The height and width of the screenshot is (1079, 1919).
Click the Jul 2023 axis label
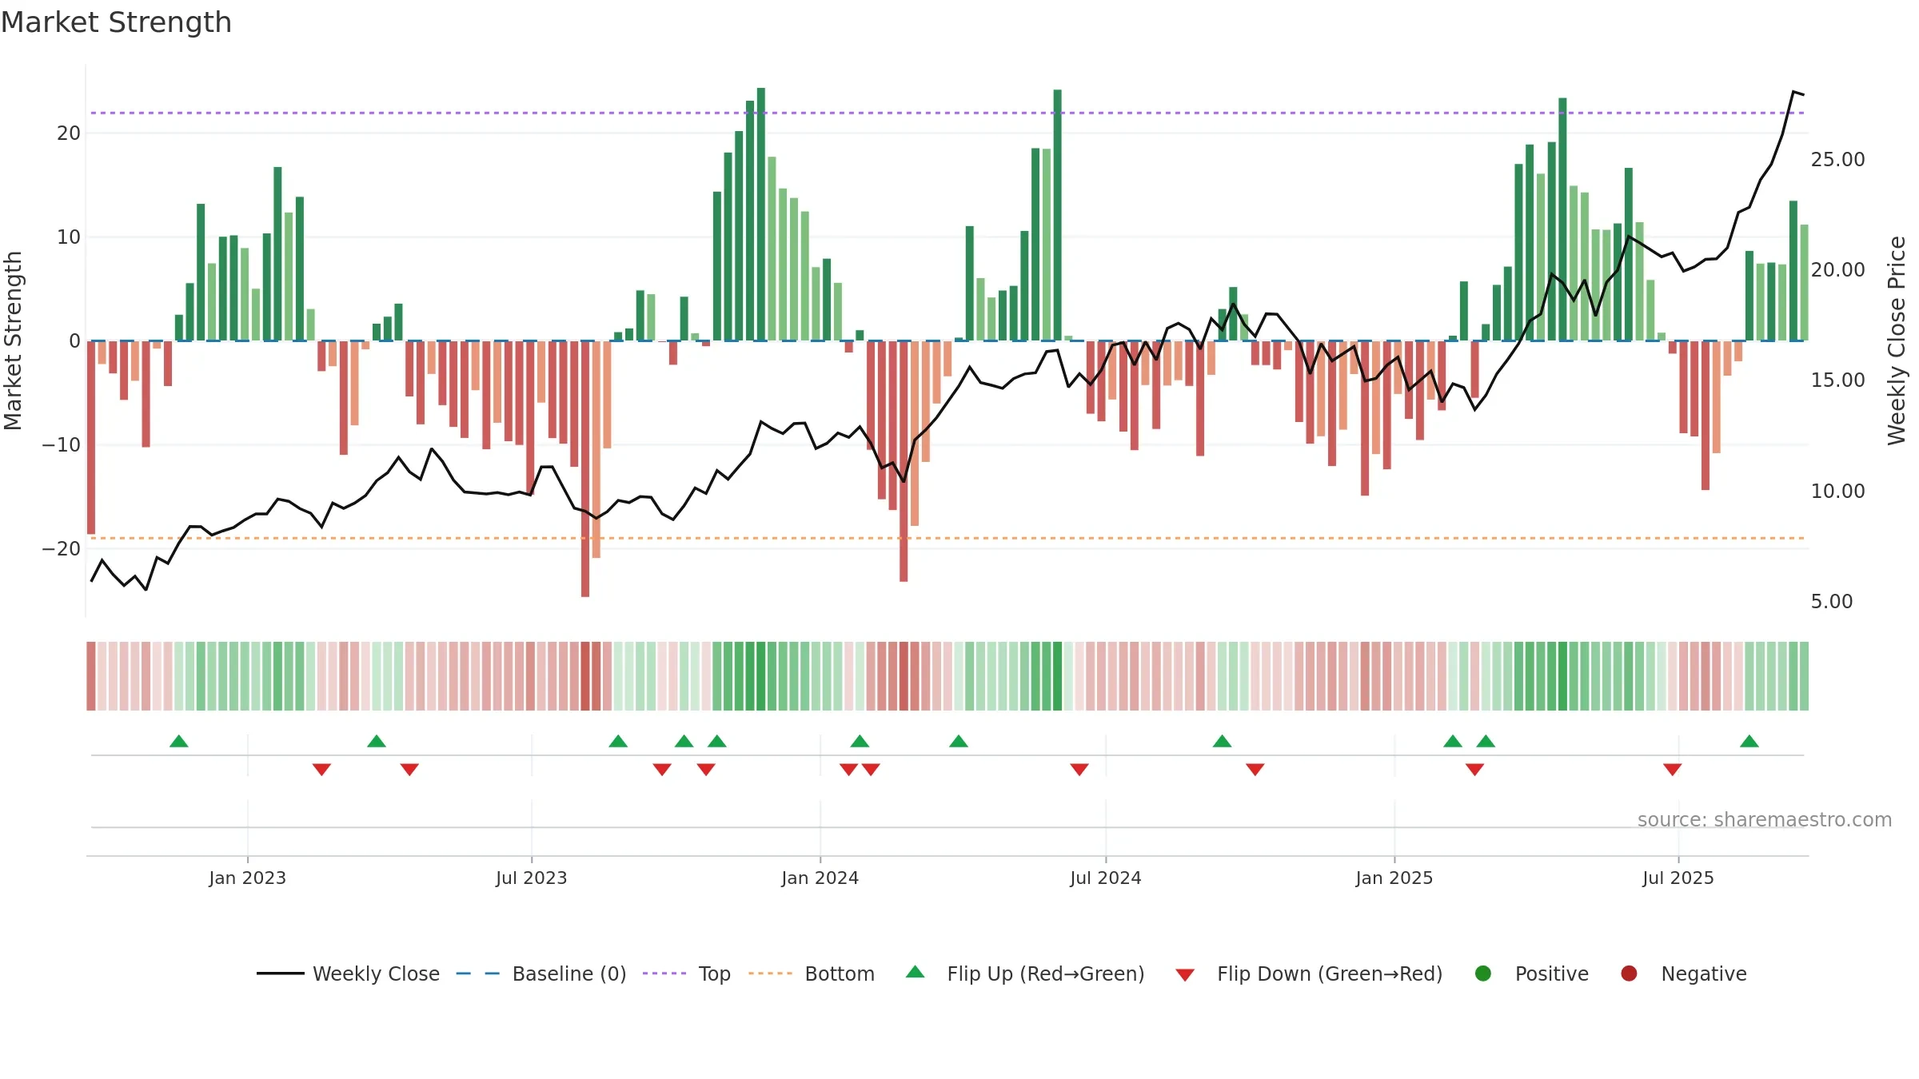[x=531, y=878]
